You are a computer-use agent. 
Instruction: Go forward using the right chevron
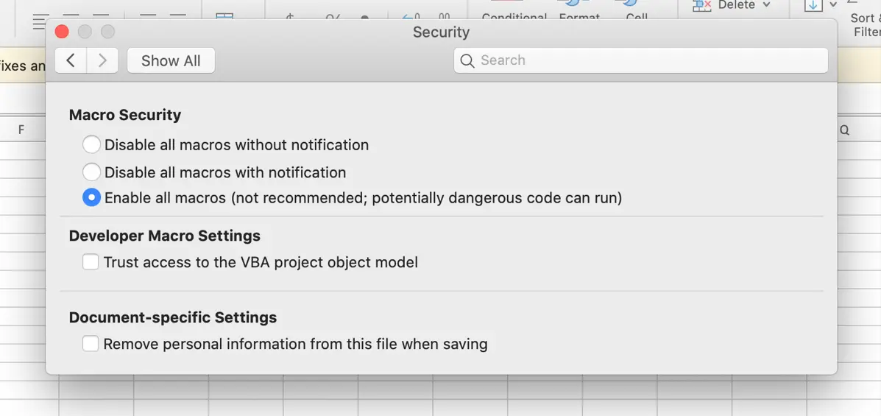point(102,60)
